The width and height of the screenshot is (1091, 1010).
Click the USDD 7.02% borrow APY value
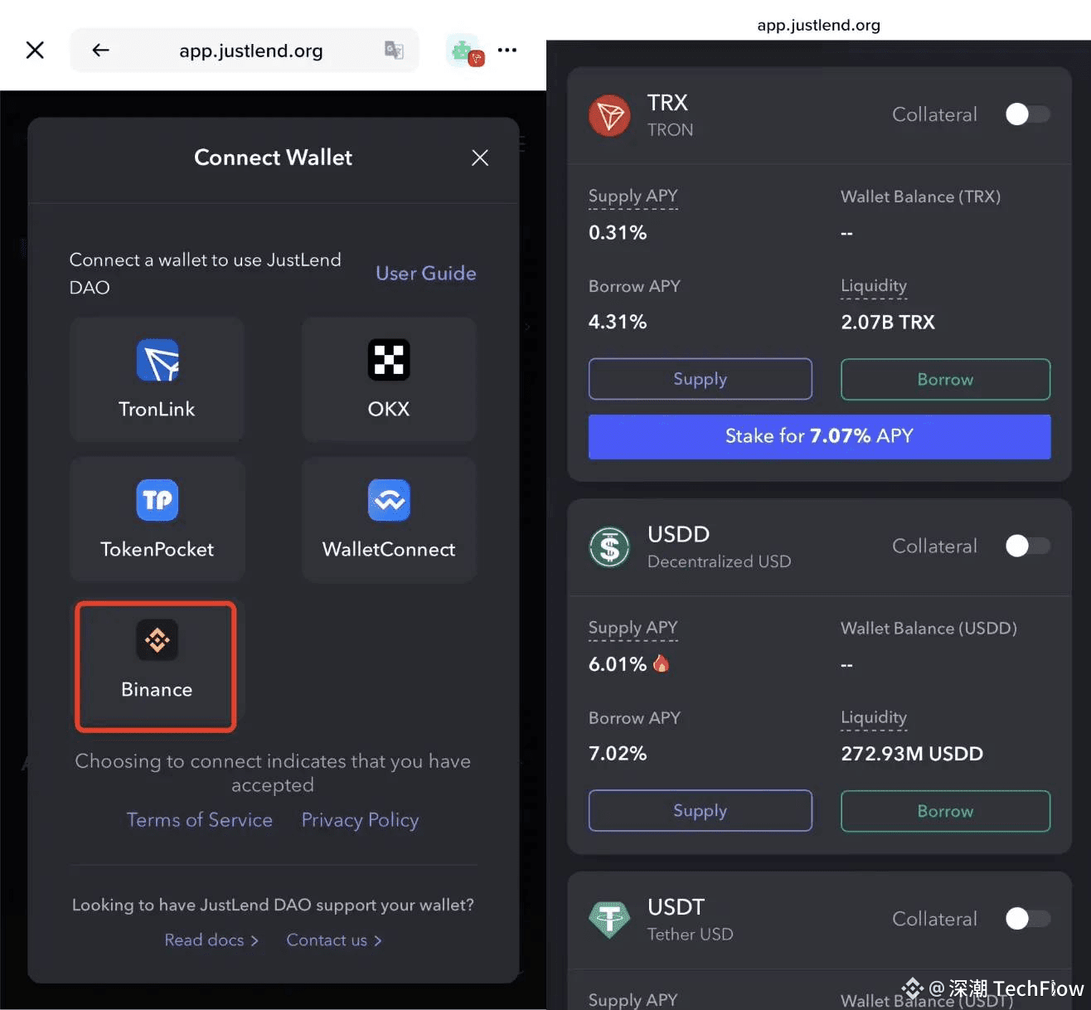(x=618, y=754)
